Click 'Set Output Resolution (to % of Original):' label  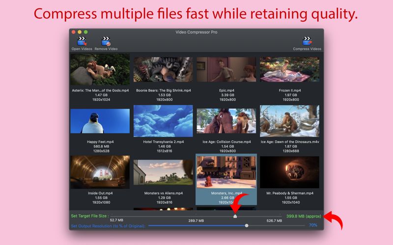(108, 226)
